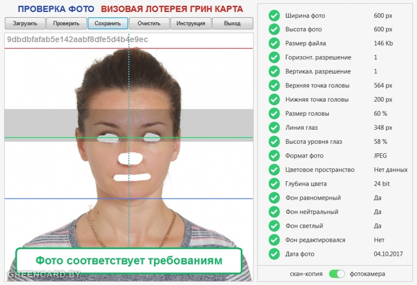Open the Инструкция button

point(191,23)
